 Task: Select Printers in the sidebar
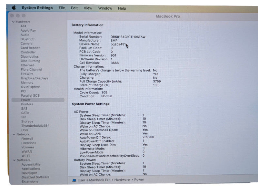(x=27, y=104)
